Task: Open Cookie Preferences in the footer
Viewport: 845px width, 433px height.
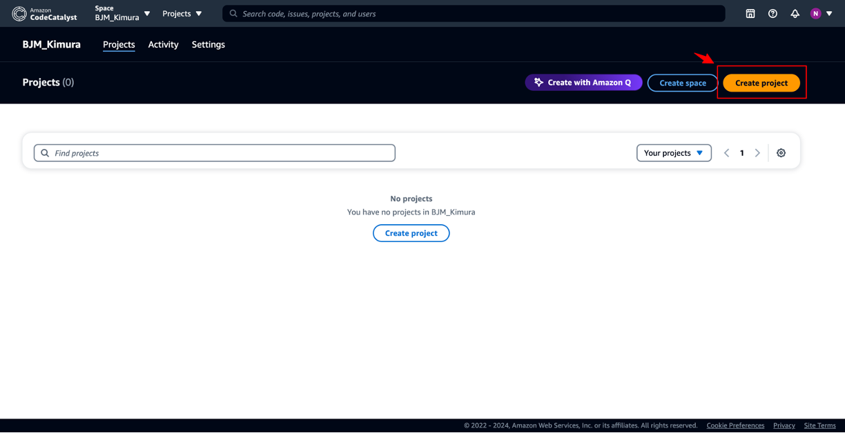Action: point(735,425)
